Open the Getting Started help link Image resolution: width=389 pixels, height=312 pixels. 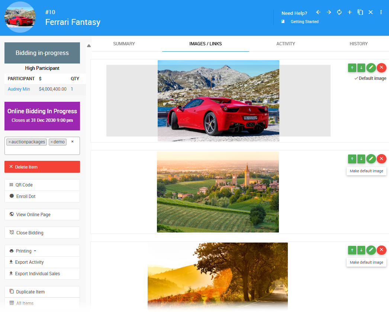305,22
